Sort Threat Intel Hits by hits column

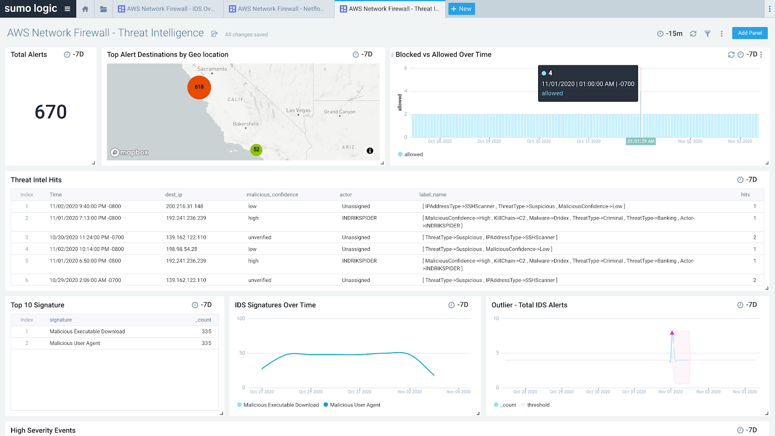[745, 195]
